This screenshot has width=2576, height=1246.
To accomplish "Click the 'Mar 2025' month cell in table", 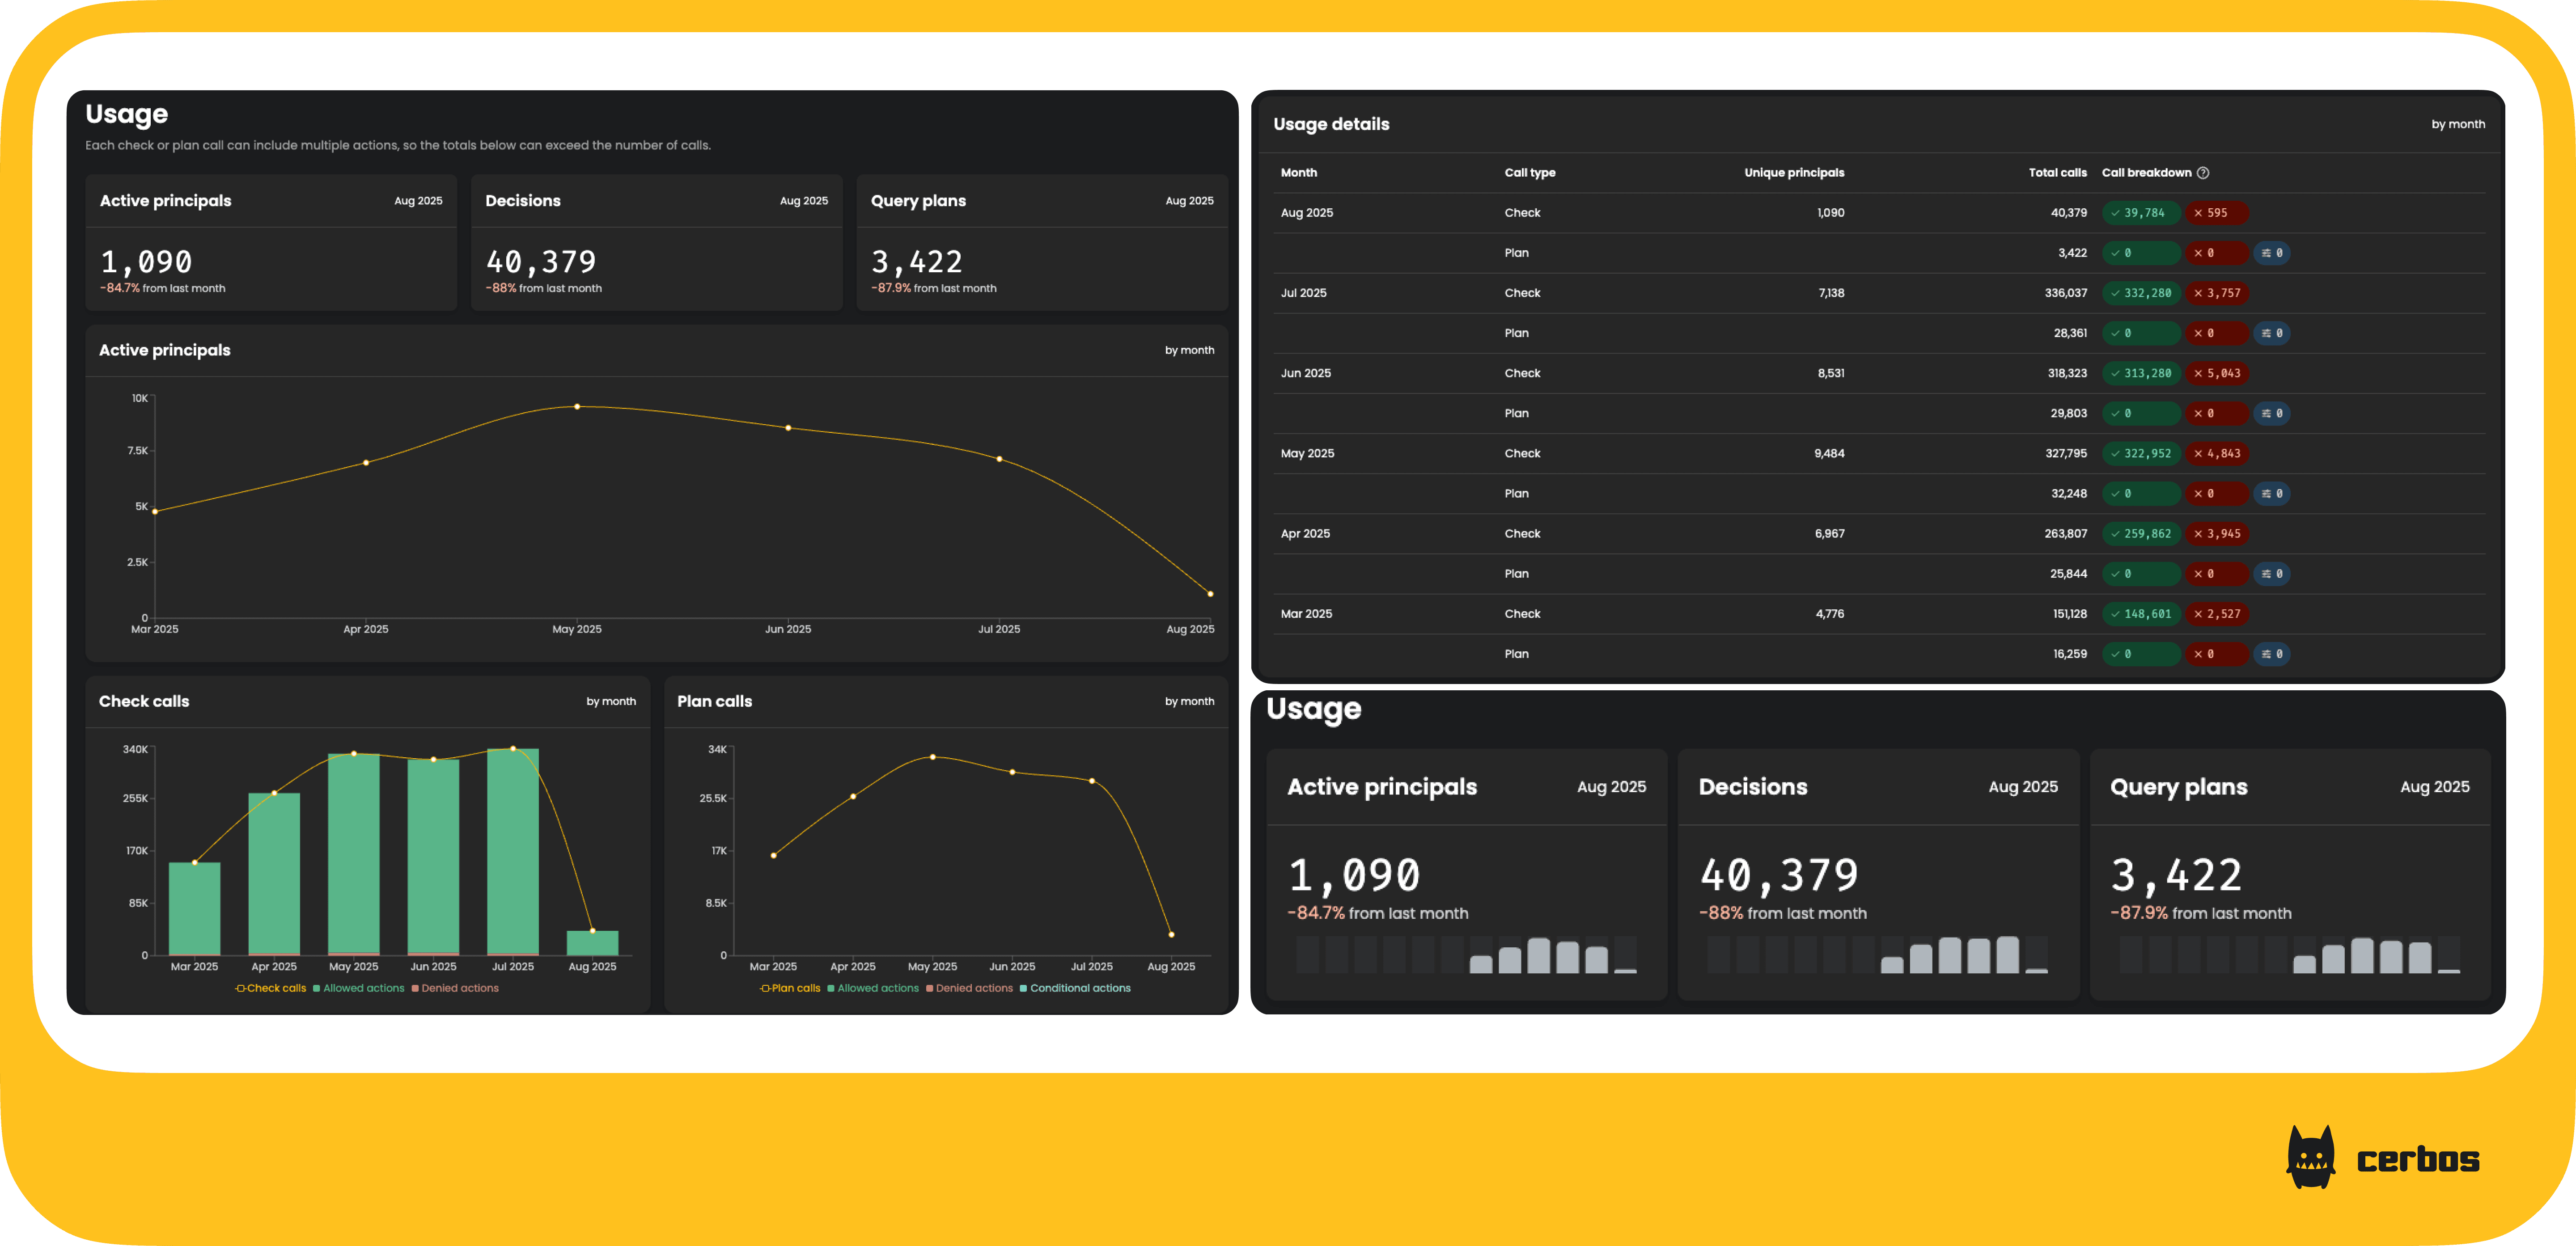I will 1306,614.
